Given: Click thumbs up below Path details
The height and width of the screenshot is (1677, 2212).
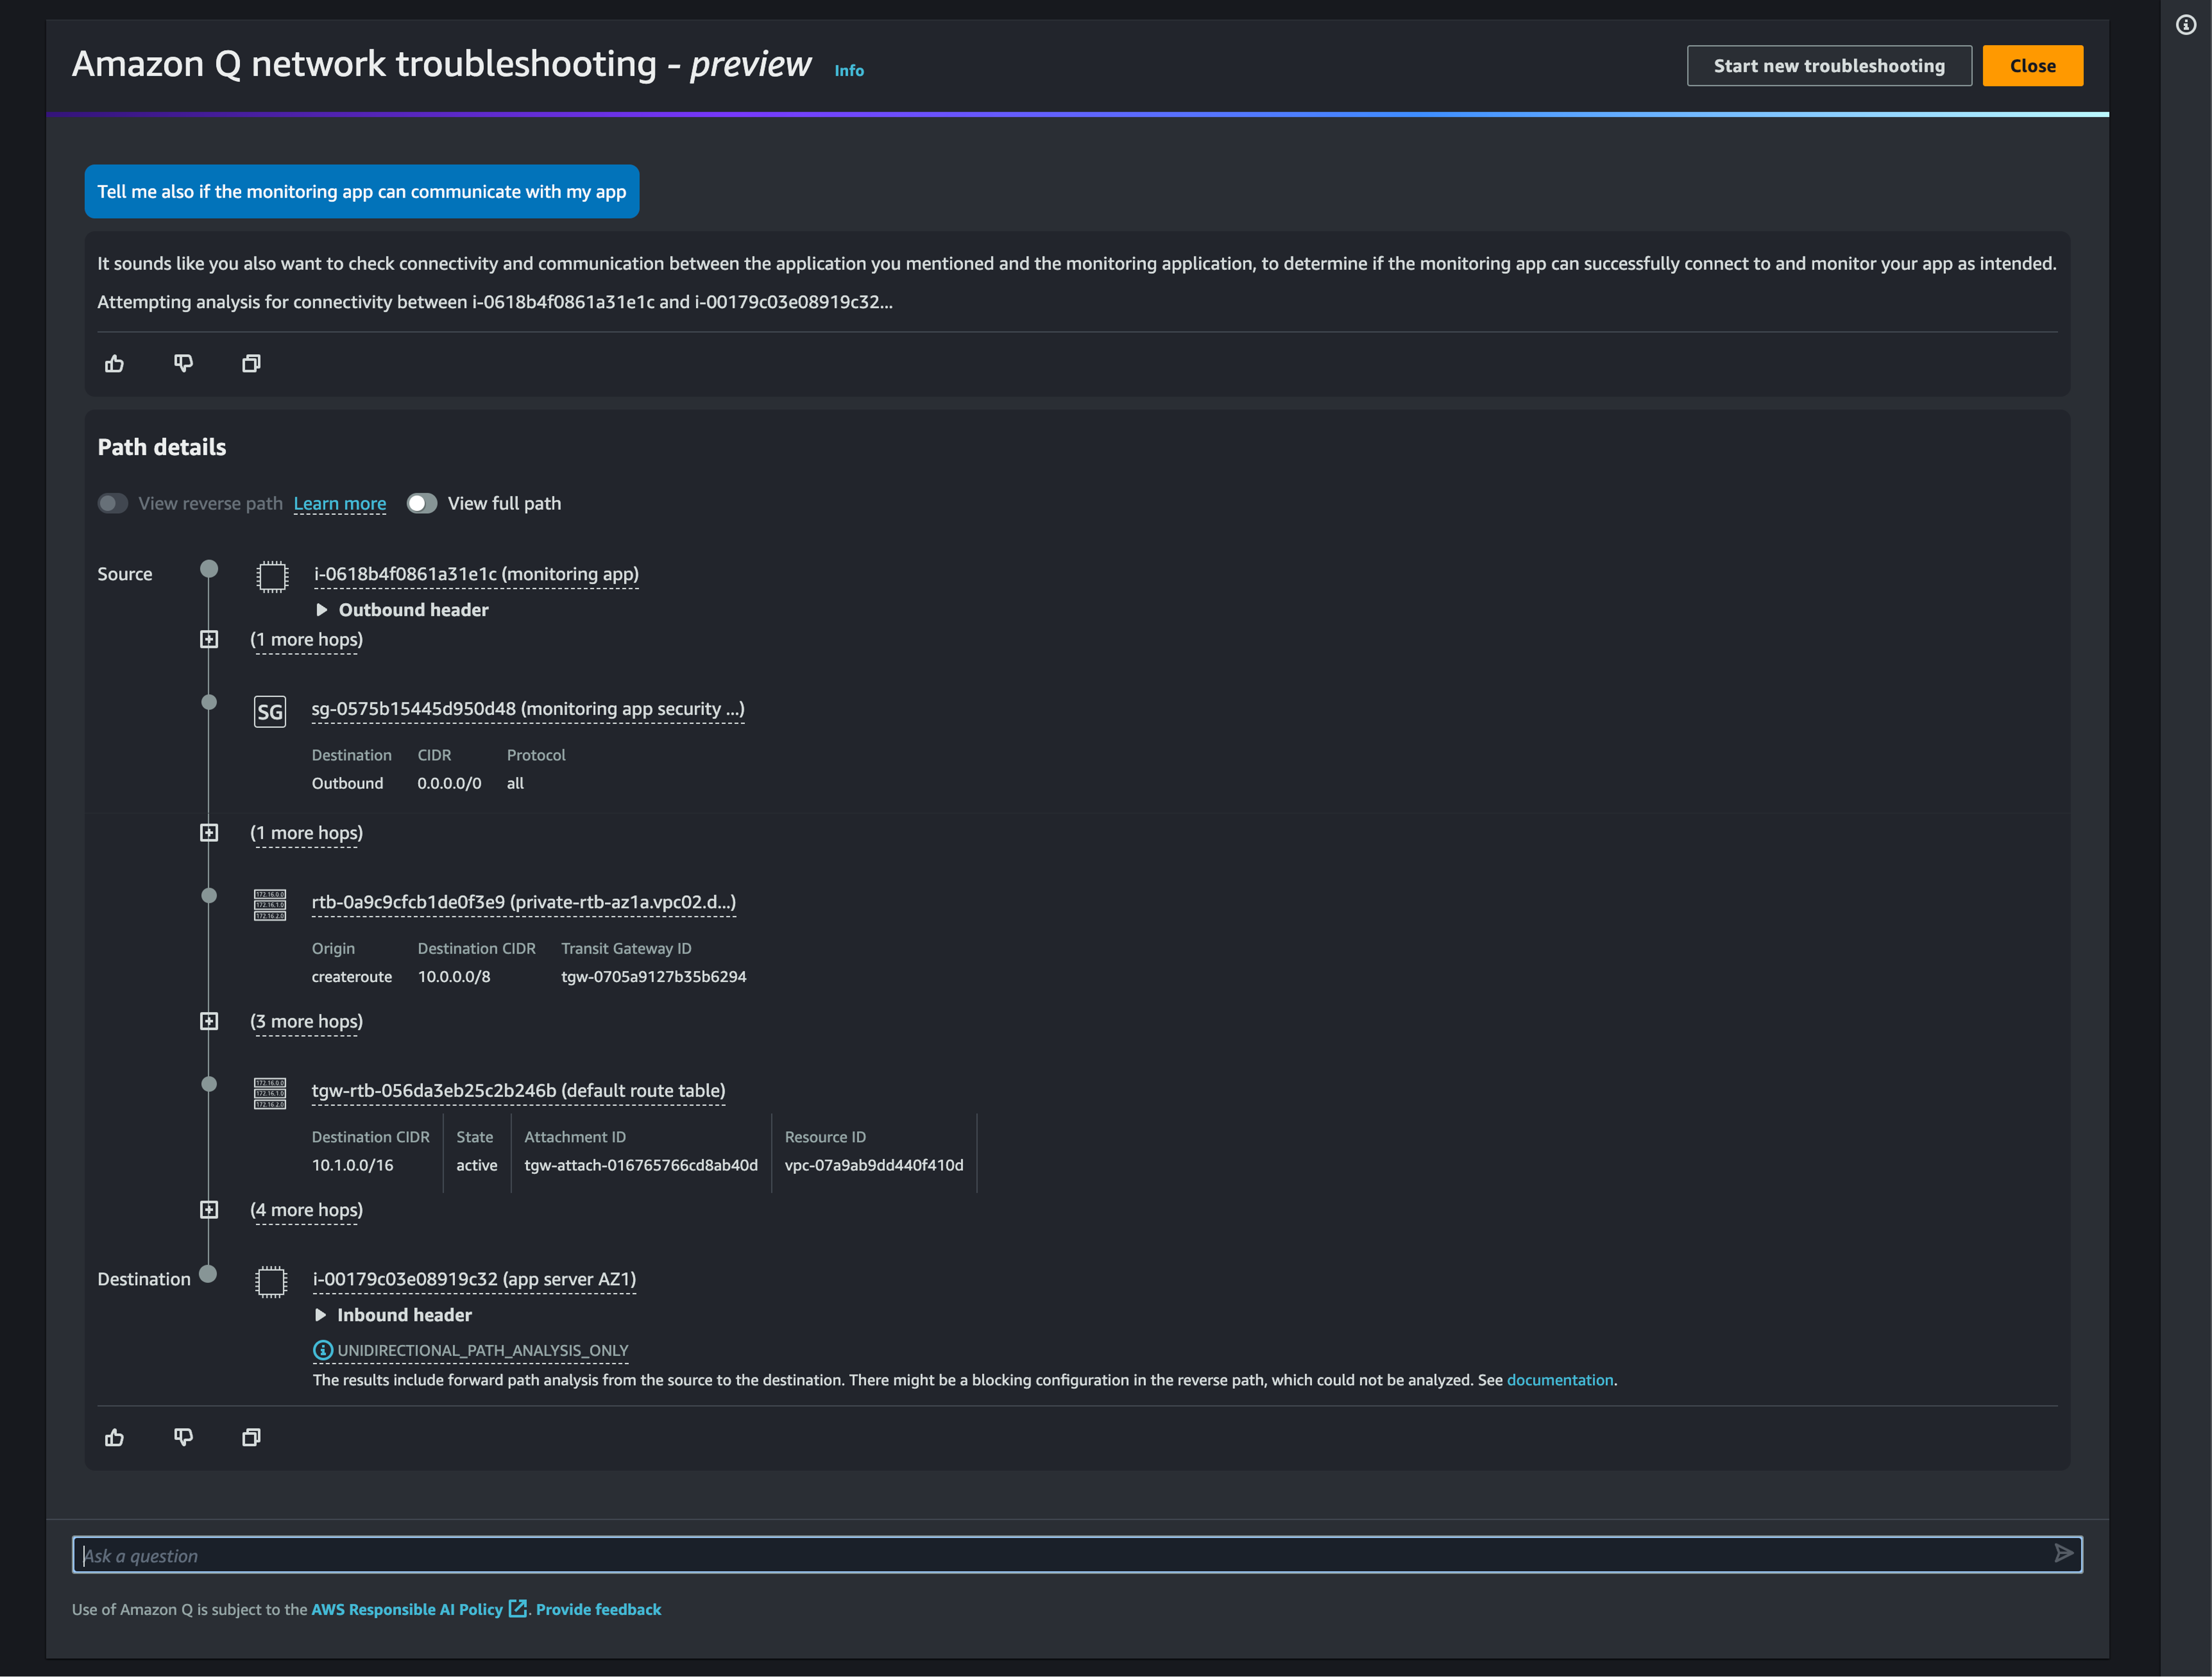Looking at the screenshot, I should (x=115, y=1437).
